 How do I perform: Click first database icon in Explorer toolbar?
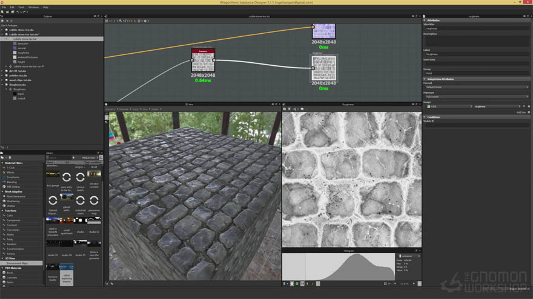pyautogui.click(x=2, y=21)
